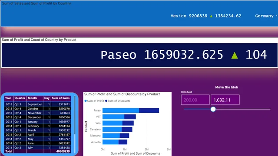
Task: Click Velo profit bar in chart
Action: [113, 123]
